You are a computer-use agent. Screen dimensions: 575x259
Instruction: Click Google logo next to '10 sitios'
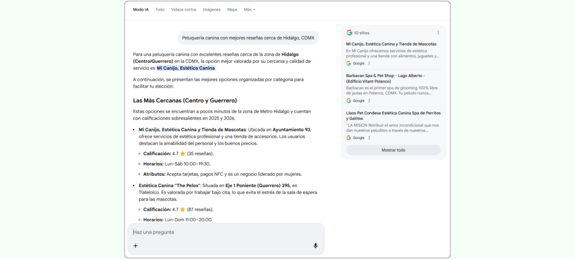click(x=349, y=33)
